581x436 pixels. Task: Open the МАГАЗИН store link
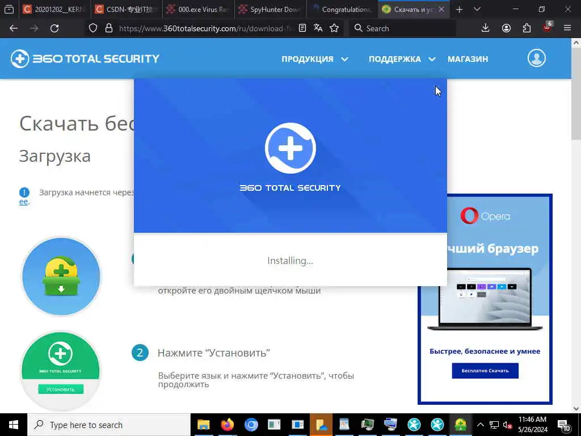click(468, 59)
